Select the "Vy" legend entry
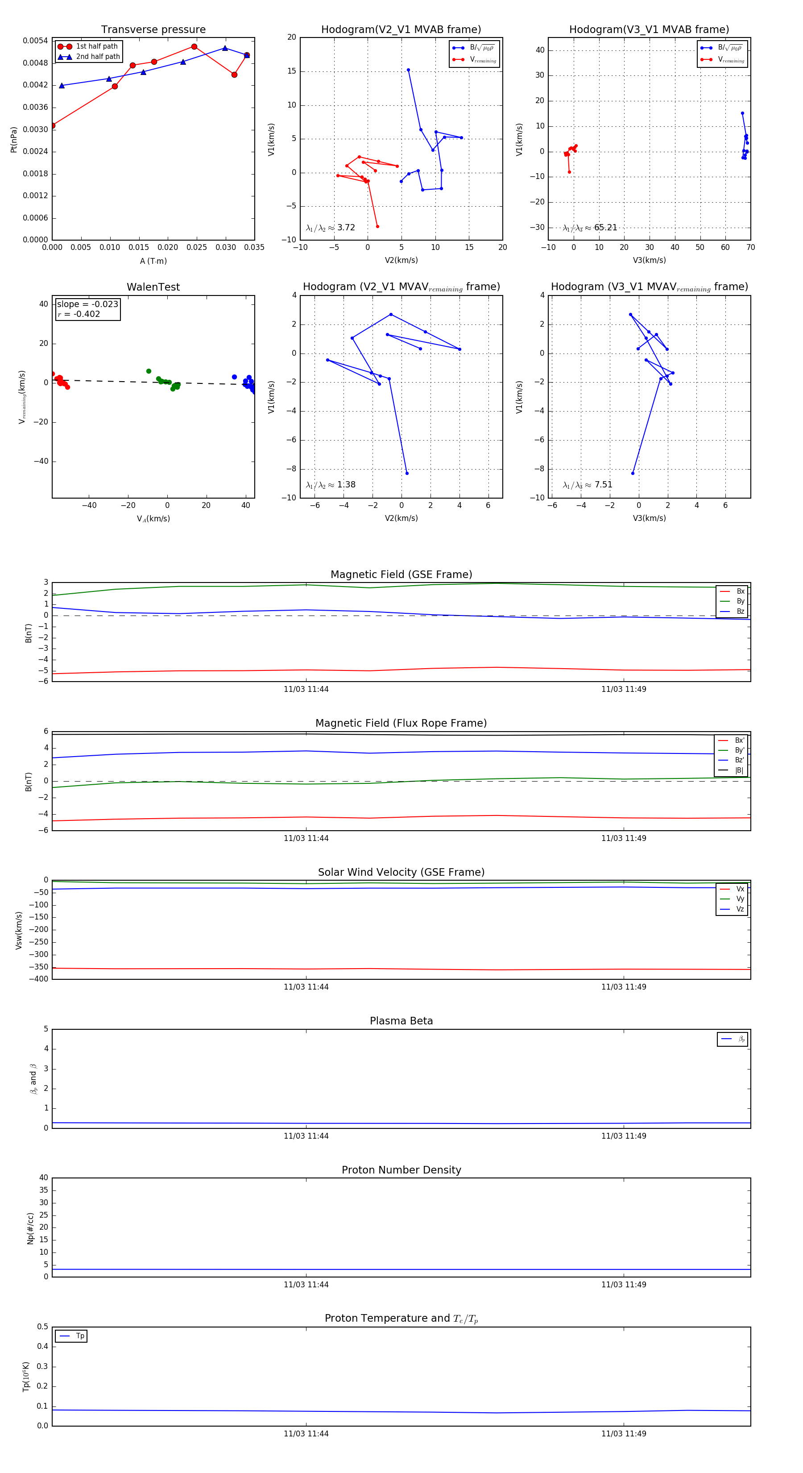 732,899
